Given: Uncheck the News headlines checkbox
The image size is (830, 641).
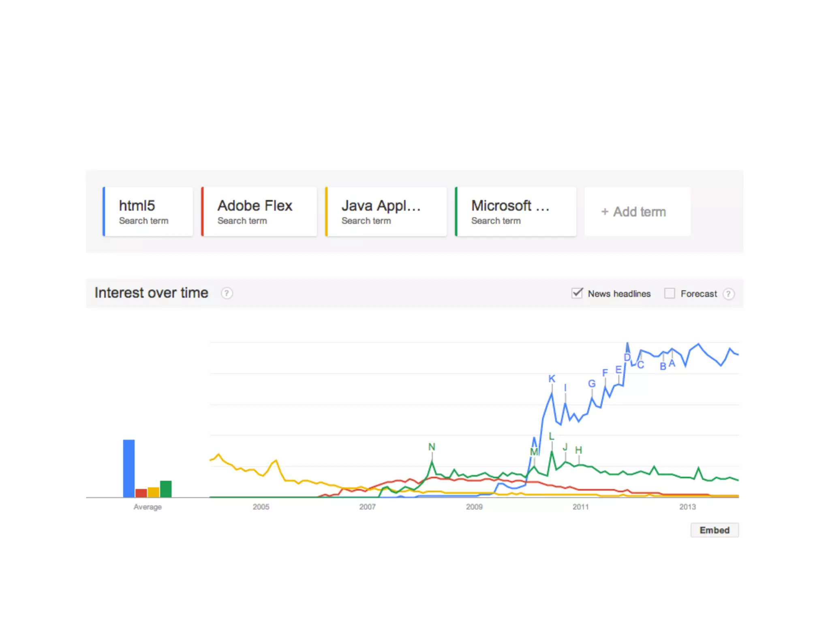Looking at the screenshot, I should coord(577,293).
